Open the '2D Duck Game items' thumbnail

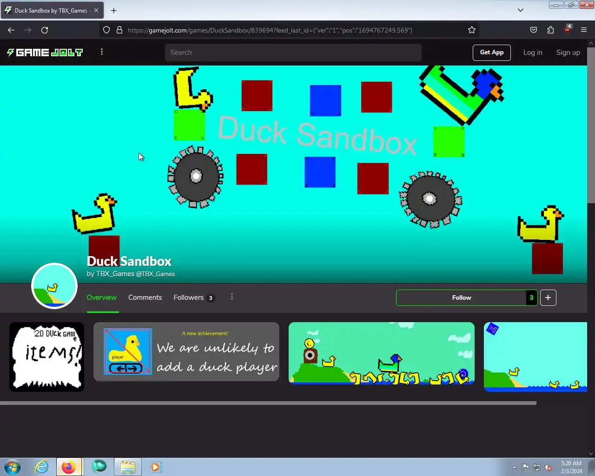pos(47,357)
